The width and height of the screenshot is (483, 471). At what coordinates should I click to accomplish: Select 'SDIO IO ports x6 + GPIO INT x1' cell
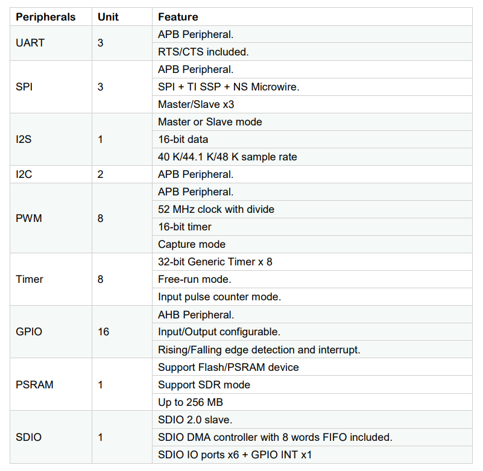(312, 455)
